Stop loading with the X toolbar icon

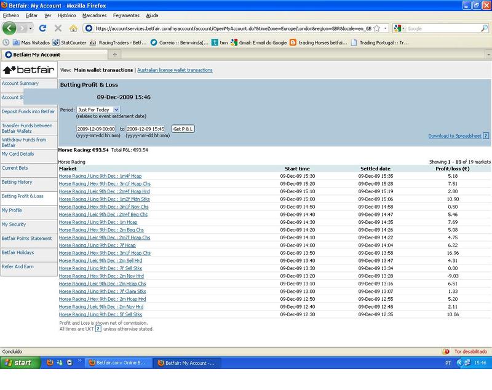pos(58,28)
